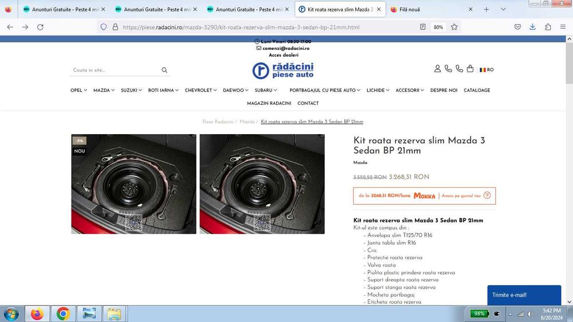Expand the ACCESORII menu

410,91
